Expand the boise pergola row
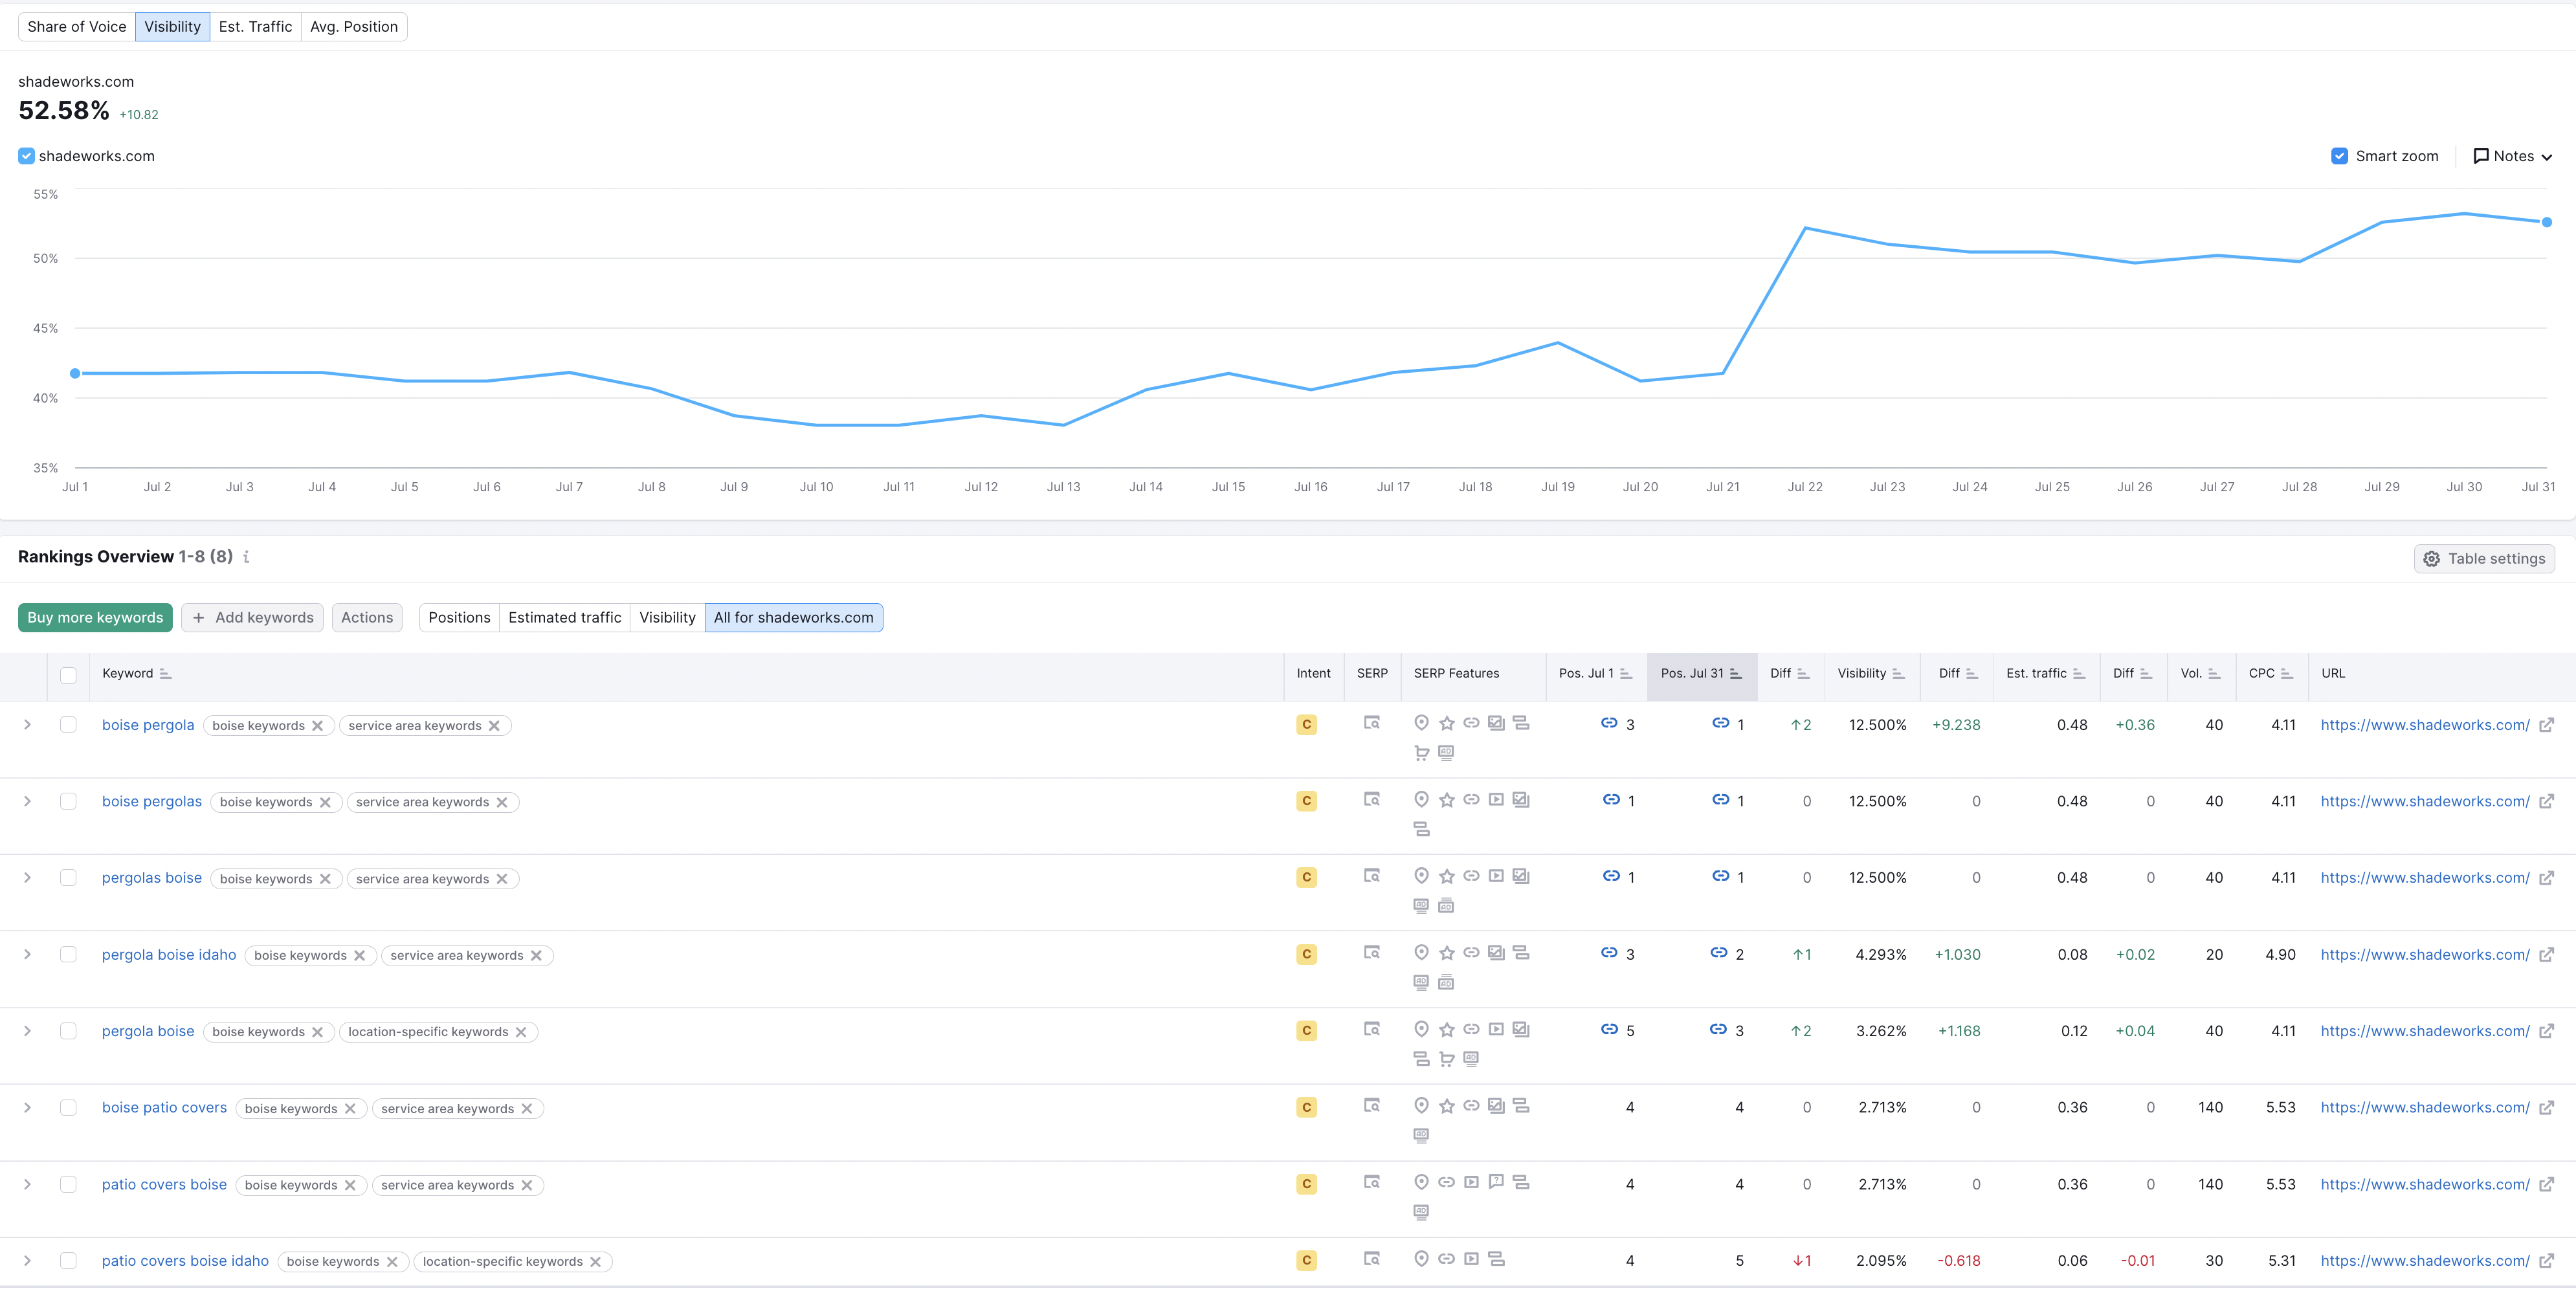 coord(27,725)
